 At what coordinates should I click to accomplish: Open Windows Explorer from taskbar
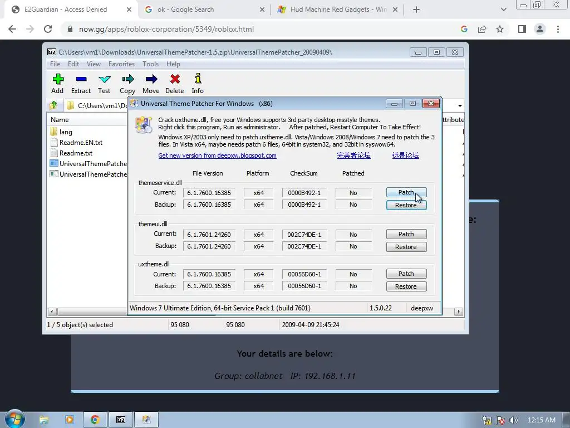[44, 420]
